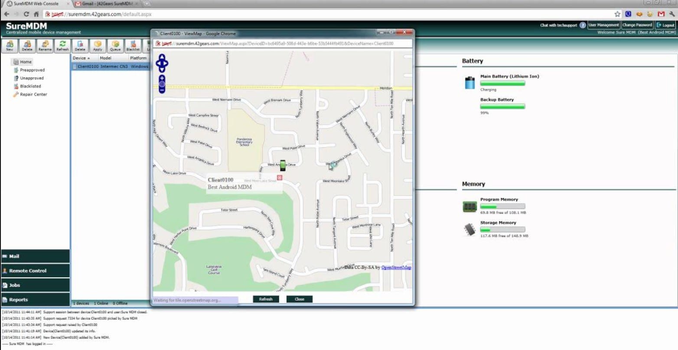Open the Chrome wrench menu
This screenshot has width=678, height=350.
[x=672, y=14]
